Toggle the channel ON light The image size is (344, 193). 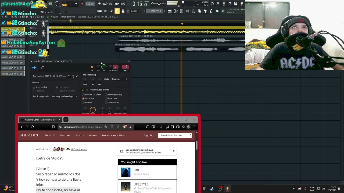pos(92,67)
